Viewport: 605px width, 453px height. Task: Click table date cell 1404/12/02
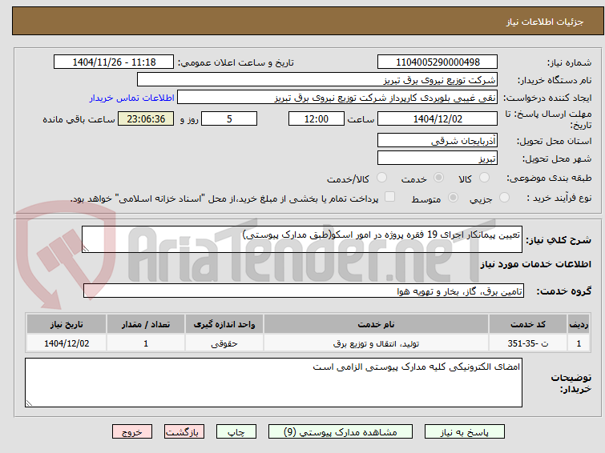coord(67,343)
